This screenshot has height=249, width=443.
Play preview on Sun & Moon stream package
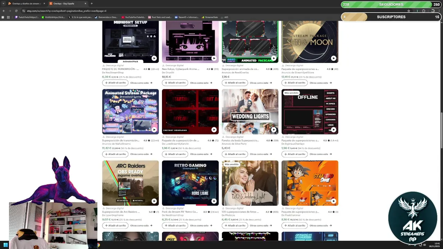333,58
